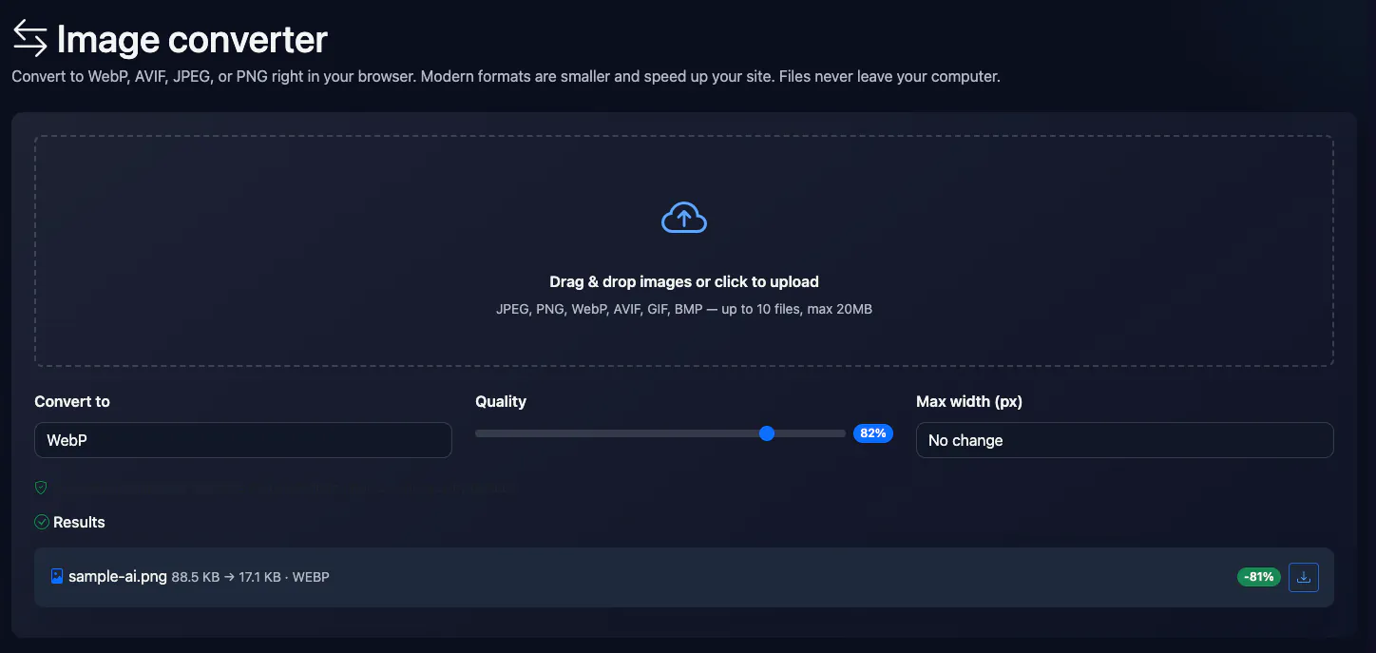The width and height of the screenshot is (1376, 653).
Task: Open the Max width dropdown showing No change
Action: click(x=1125, y=440)
